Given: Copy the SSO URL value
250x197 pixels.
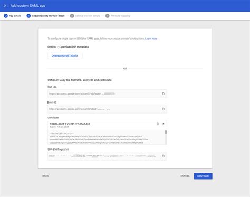Looking at the screenshot, I should [x=163, y=93].
